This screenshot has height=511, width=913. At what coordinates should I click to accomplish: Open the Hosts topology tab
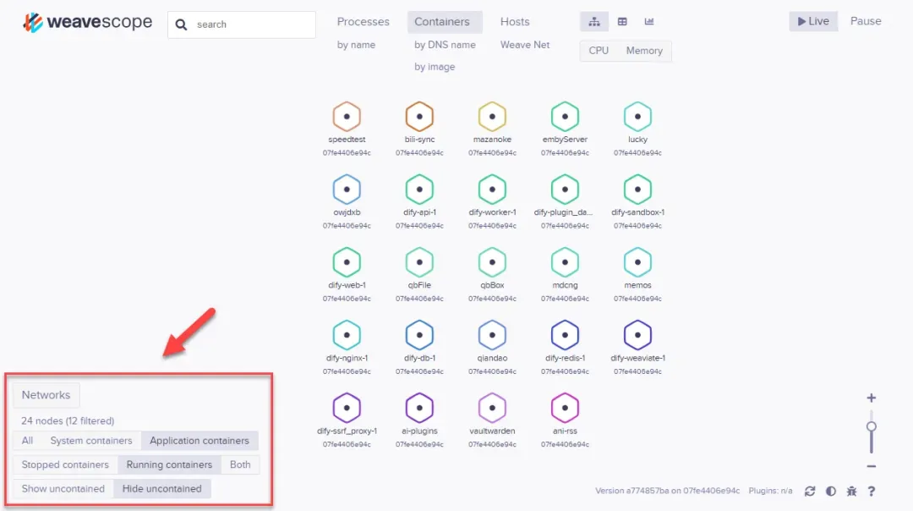tap(515, 21)
